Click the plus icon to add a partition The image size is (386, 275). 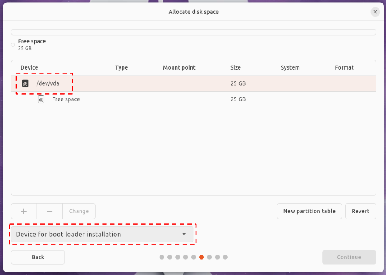[23, 211]
